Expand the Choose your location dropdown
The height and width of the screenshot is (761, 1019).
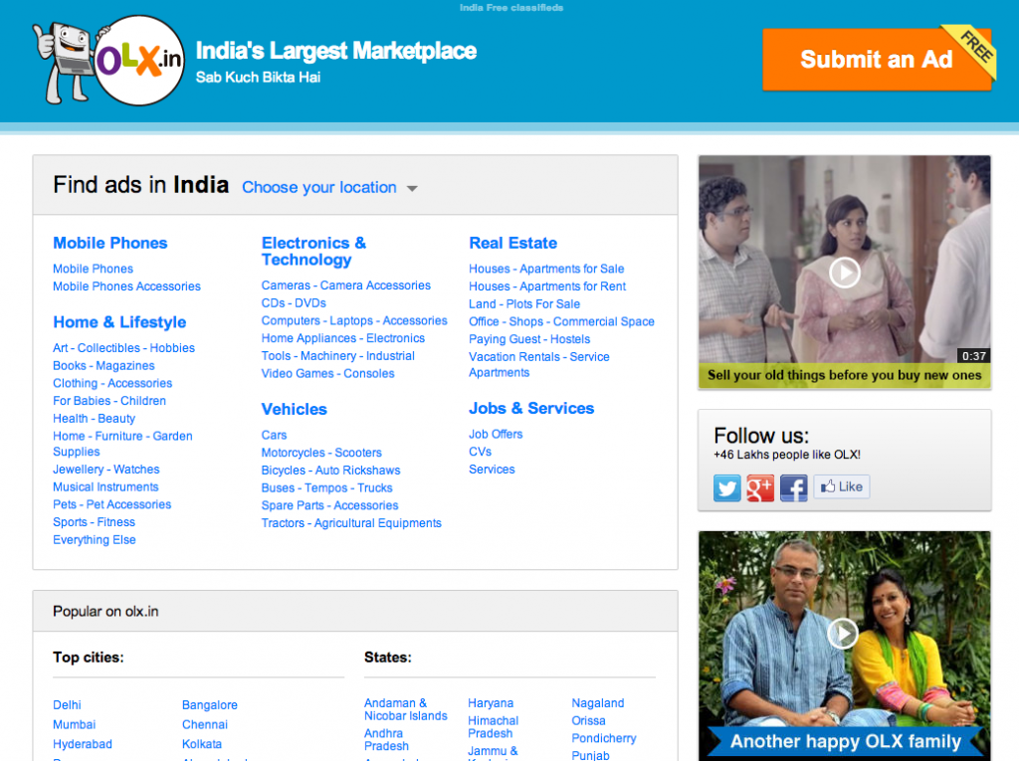point(329,188)
